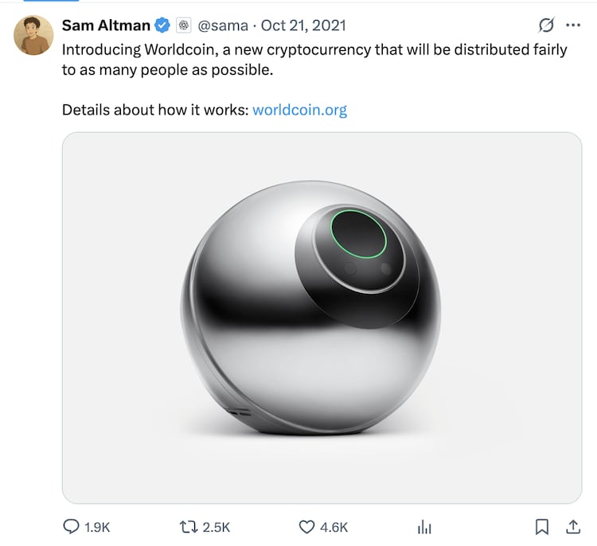Viewport: 597px width, 546px height.
Task: Open the three-dot more options menu
Action: 572,25
